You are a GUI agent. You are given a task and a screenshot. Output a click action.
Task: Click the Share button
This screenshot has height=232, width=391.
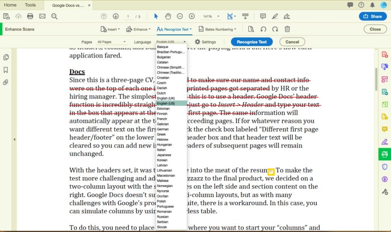tap(373, 17)
